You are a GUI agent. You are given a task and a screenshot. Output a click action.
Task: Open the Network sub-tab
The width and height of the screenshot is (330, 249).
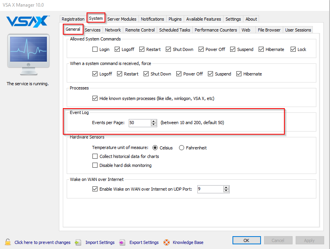pyautogui.click(x=113, y=30)
